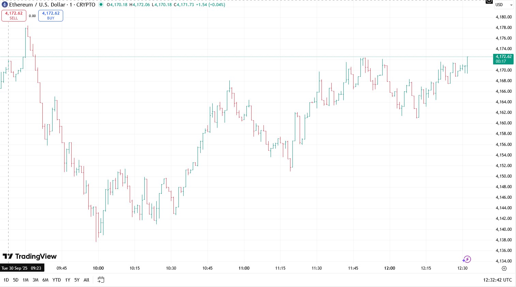Switch to the YTD time range
This screenshot has height=287, width=516.
coord(57,280)
